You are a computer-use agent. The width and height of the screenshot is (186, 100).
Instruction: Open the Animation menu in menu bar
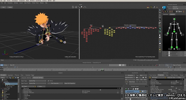10,3
